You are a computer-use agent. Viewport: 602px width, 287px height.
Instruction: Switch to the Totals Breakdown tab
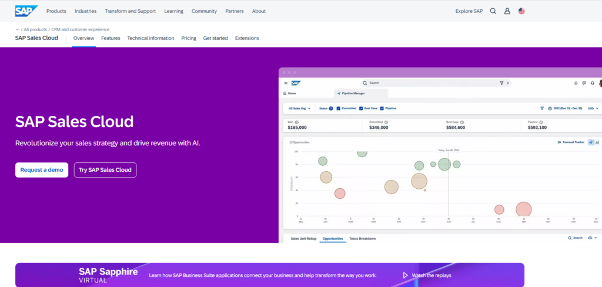(x=362, y=239)
